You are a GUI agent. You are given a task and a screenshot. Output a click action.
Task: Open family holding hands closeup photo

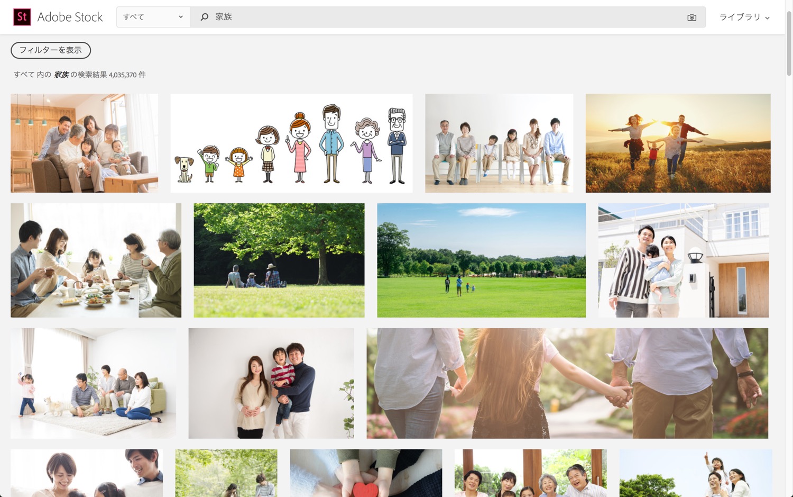[567, 383]
